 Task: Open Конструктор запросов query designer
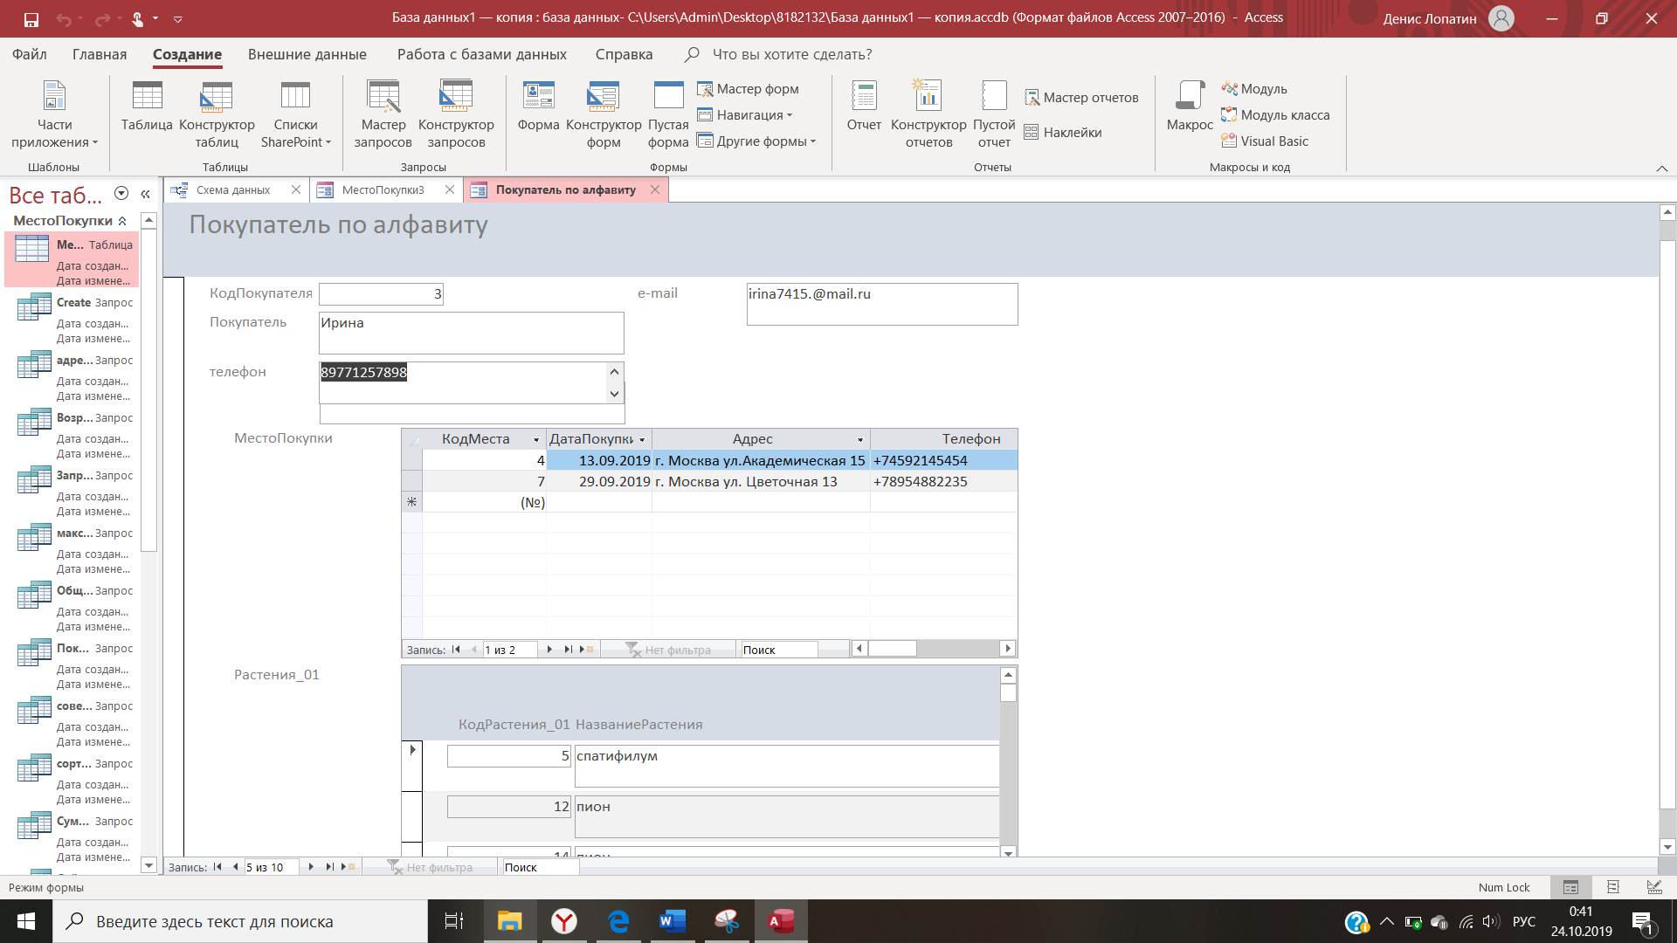point(456,114)
